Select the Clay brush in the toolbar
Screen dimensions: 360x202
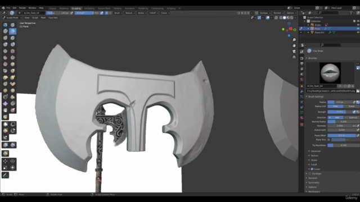coord(5,31)
